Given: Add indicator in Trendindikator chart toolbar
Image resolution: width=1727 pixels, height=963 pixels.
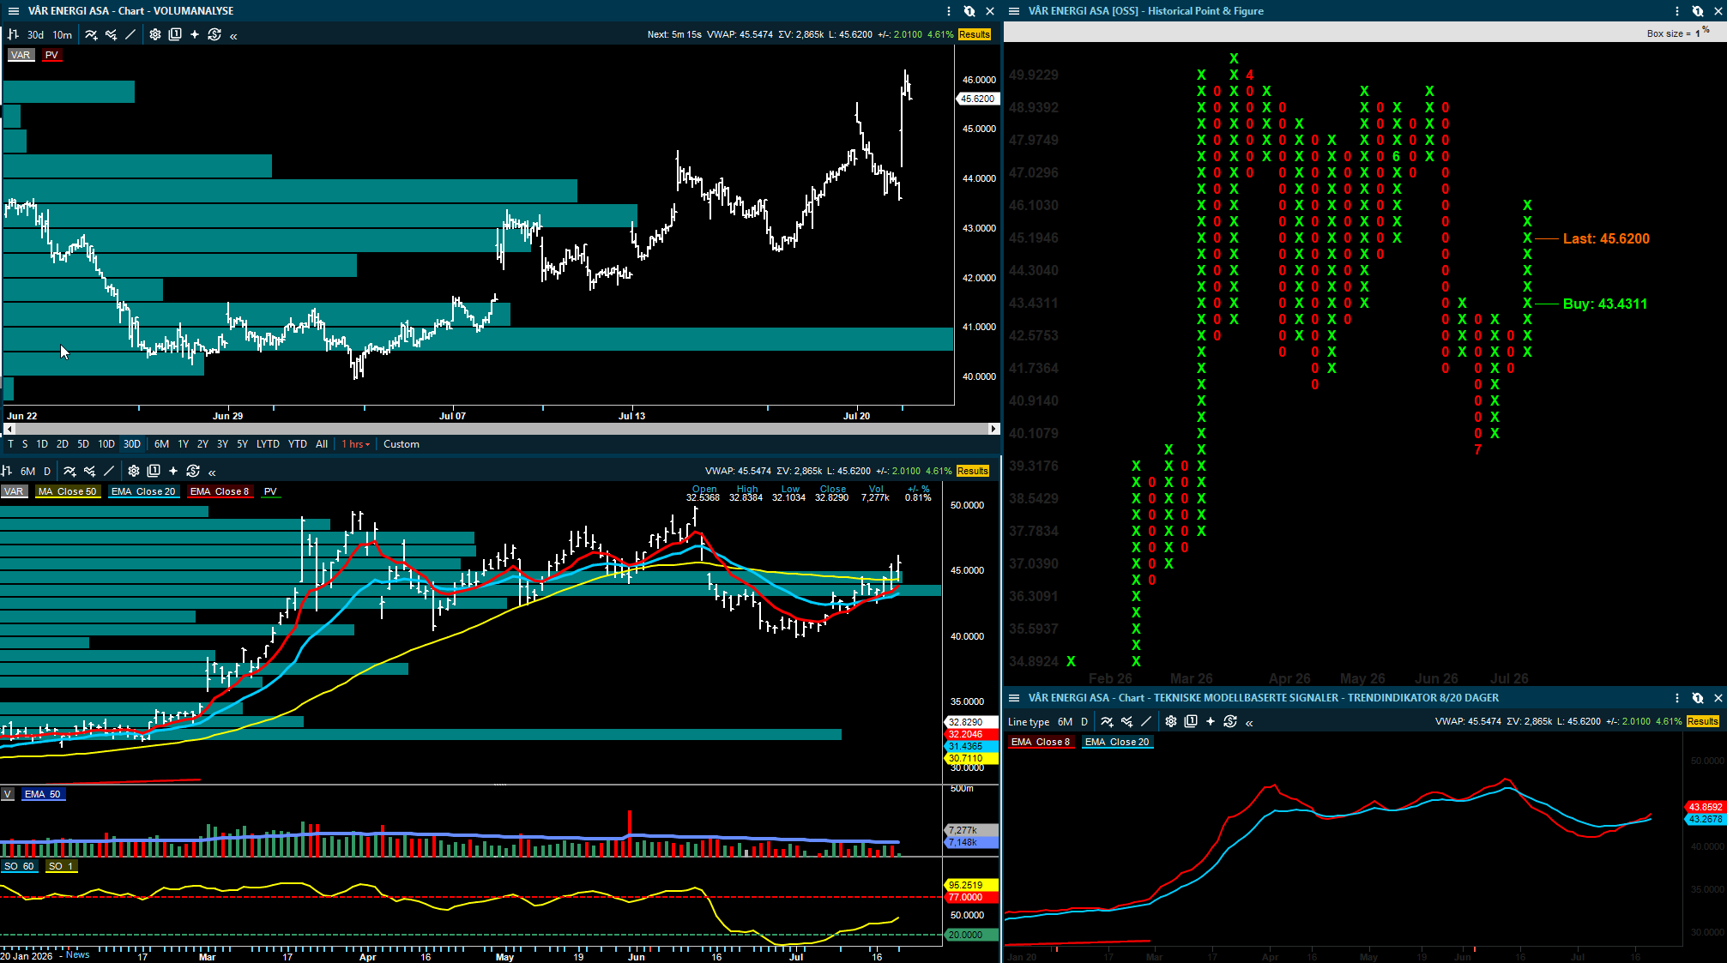Looking at the screenshot, I should coord(1107,722).
